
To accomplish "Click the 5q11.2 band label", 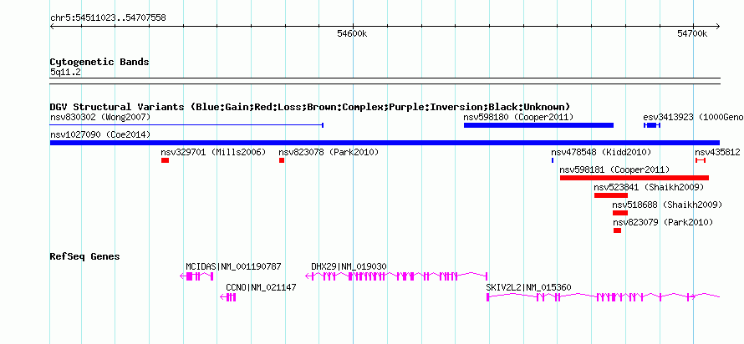I will tap(65, 72).
